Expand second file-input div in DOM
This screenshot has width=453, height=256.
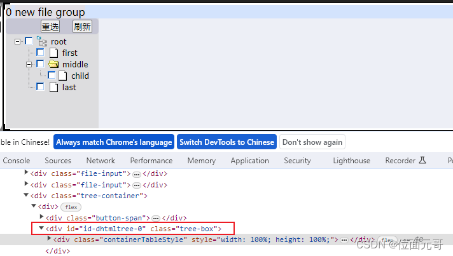(x=26, y=184)
